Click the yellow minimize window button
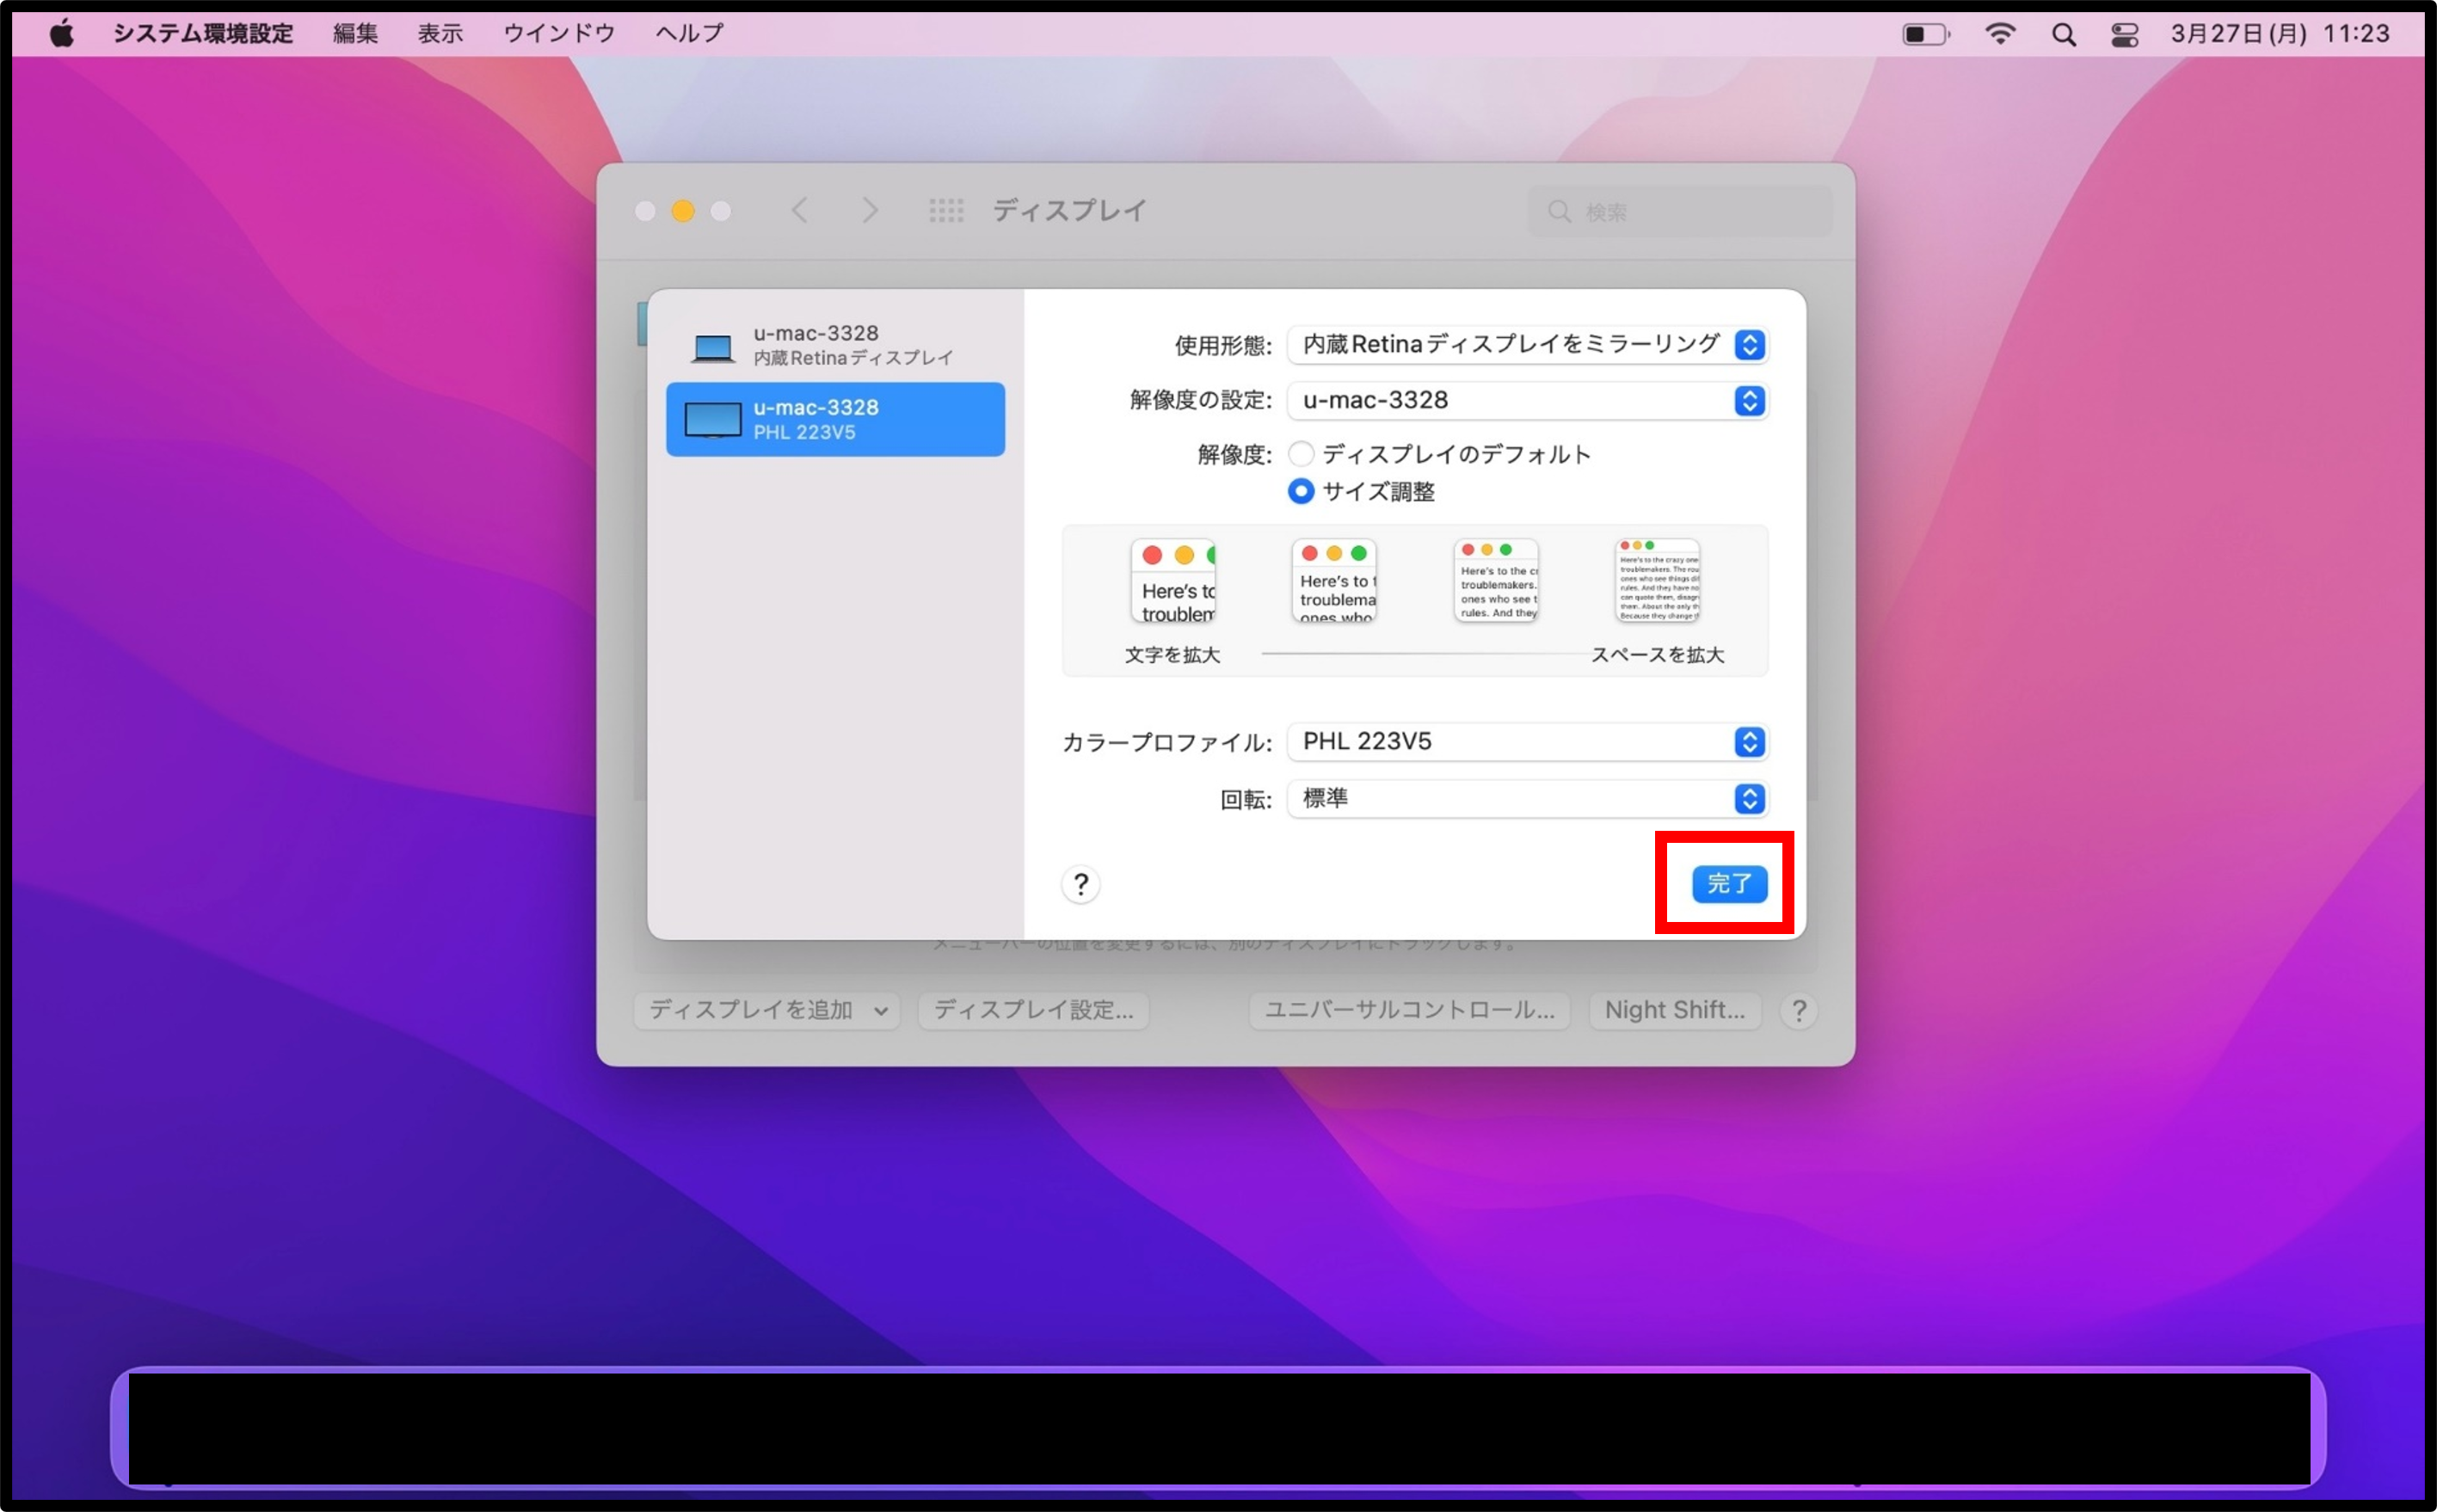 [683, 211]
